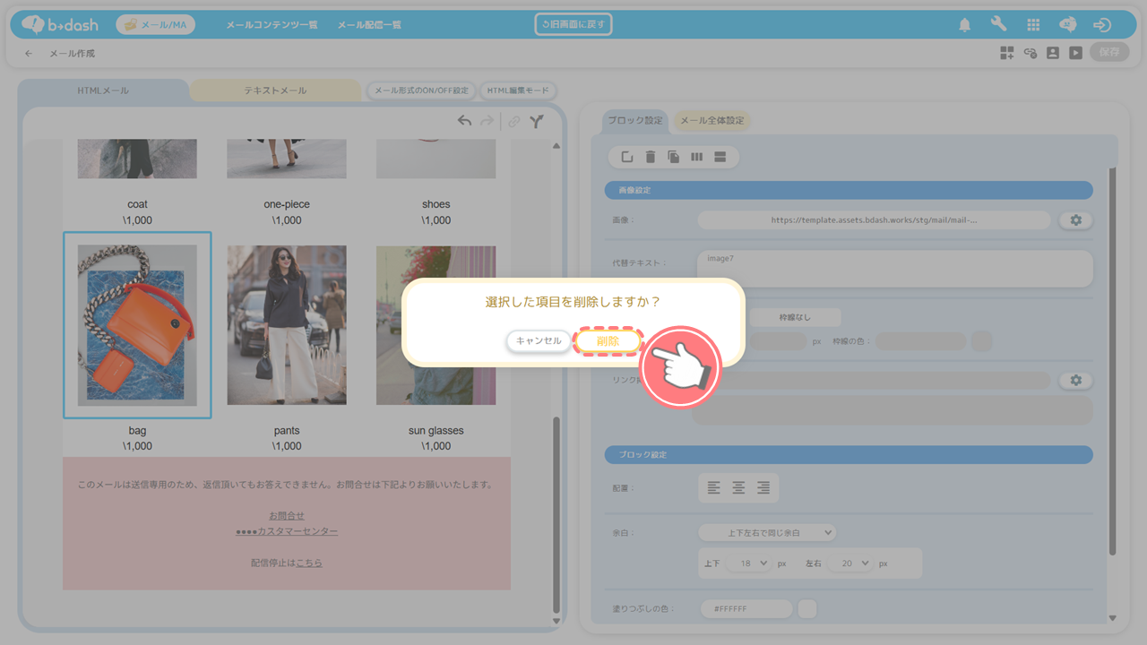Switch to the メール全体設定 tab
Image resolution: width=1147 pixels, height=645 pixels.
pyautogui.click(x=711, y=121)
